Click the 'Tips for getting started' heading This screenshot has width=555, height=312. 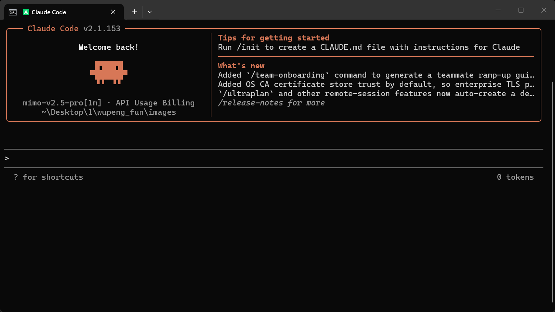[x=274, y=38]
